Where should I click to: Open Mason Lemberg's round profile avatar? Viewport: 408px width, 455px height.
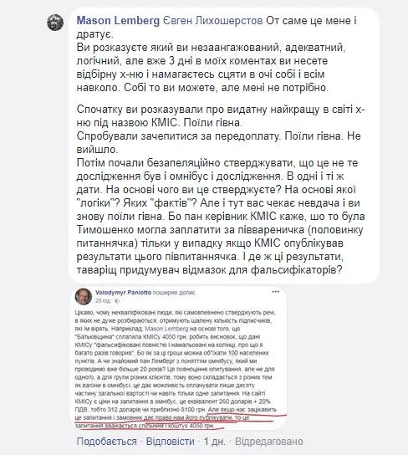click(x=55, y=23)
